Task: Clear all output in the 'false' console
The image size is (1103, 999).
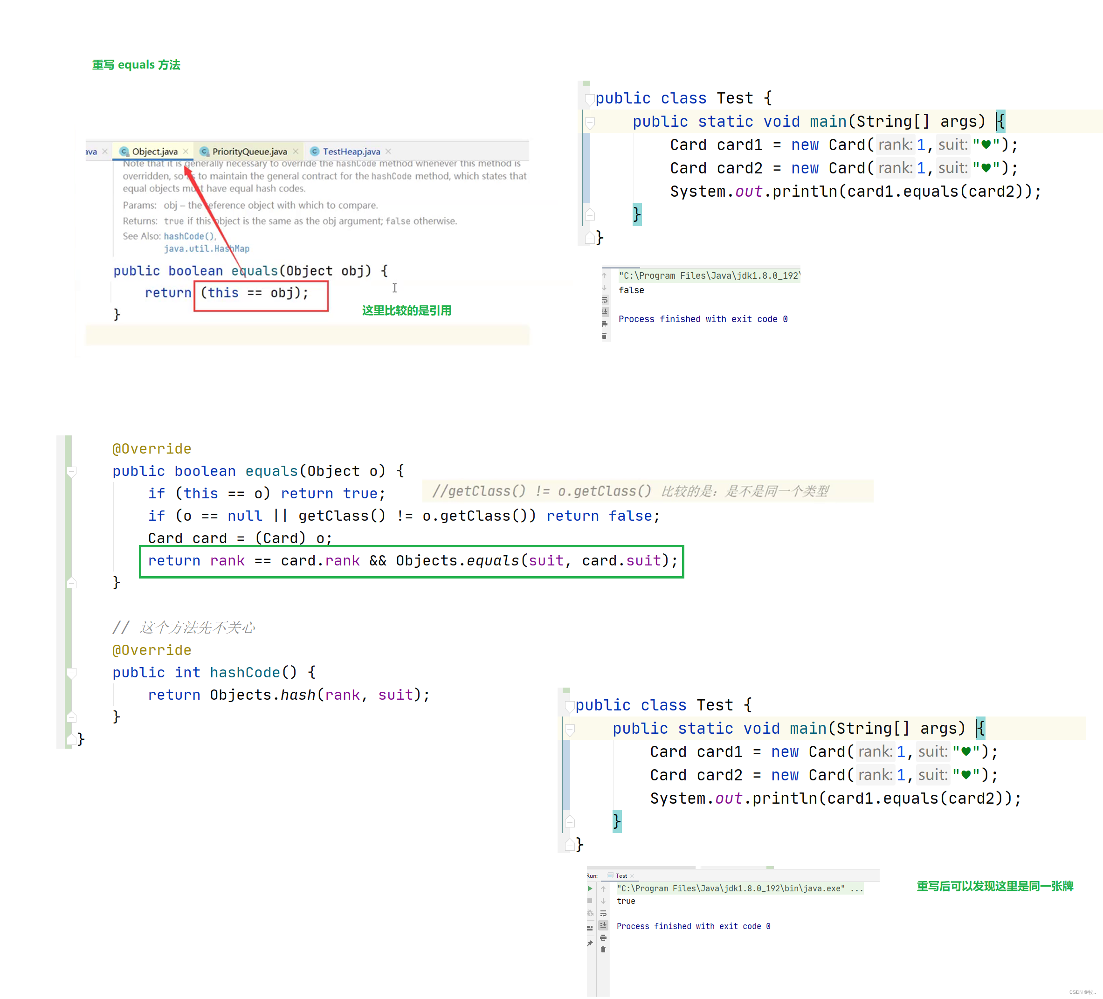Action: tap(604, 336)
